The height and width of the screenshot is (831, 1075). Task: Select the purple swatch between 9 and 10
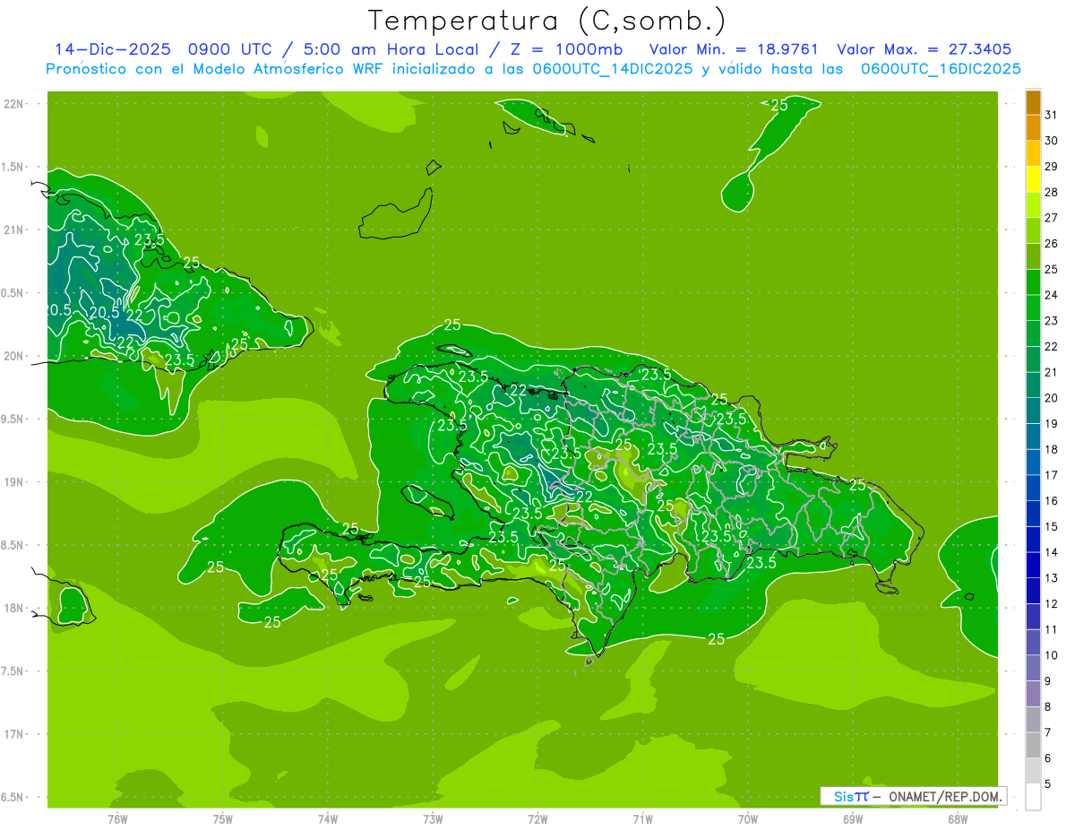coord(1033,668)
